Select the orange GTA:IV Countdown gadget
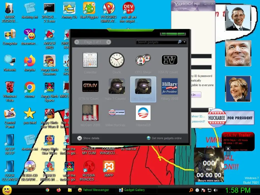260x195 pixels. [x=90, y=86]
